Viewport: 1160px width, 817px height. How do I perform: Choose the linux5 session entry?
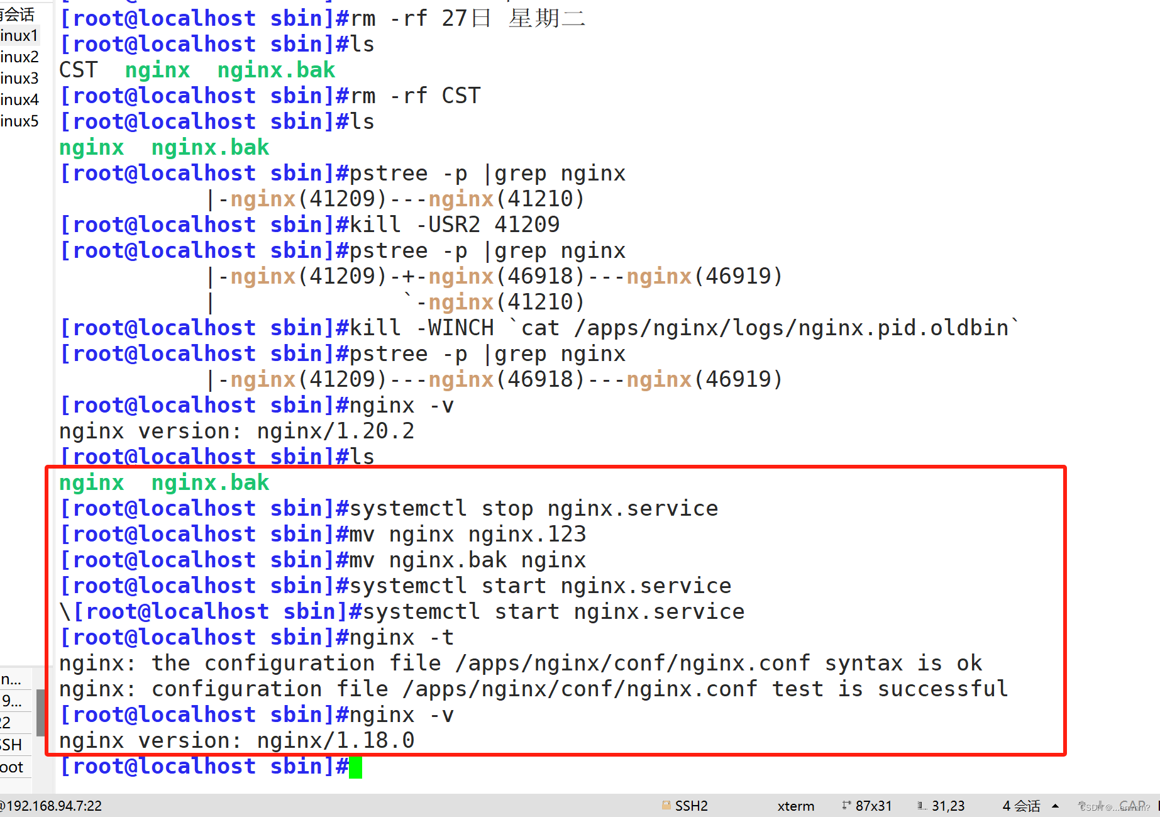click(19, 121)
